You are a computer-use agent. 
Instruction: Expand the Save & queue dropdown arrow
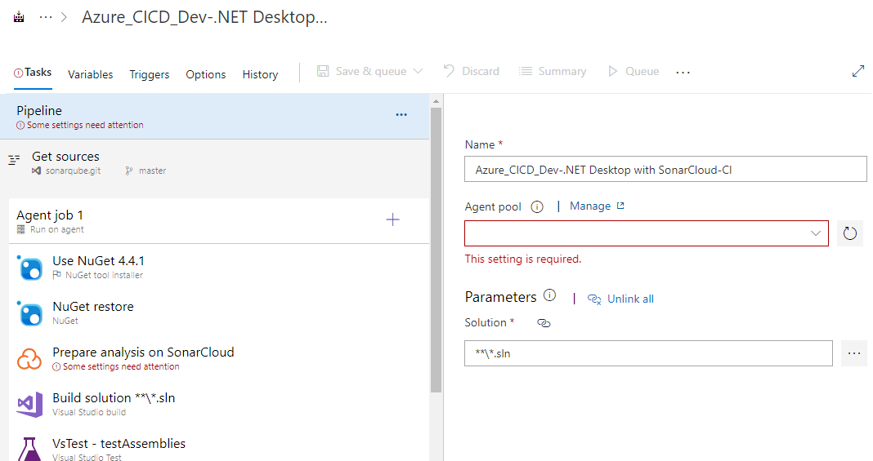(419, 71)
